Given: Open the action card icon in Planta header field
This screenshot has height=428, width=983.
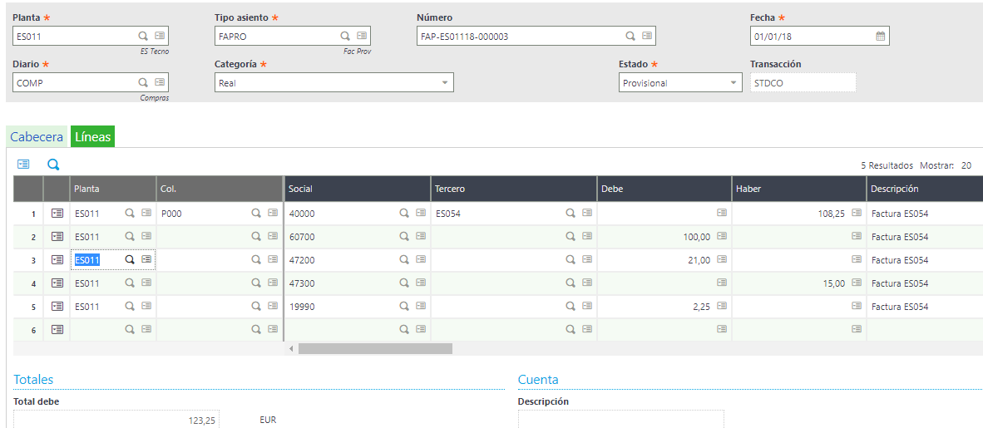Looking at the screenshot, I should (x=159, y=36).
